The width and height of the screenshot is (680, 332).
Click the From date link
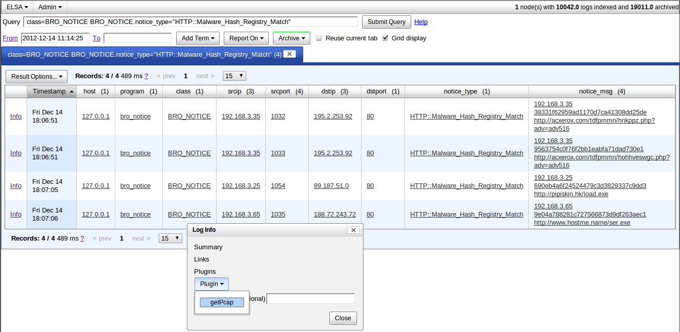coord(10,38)
